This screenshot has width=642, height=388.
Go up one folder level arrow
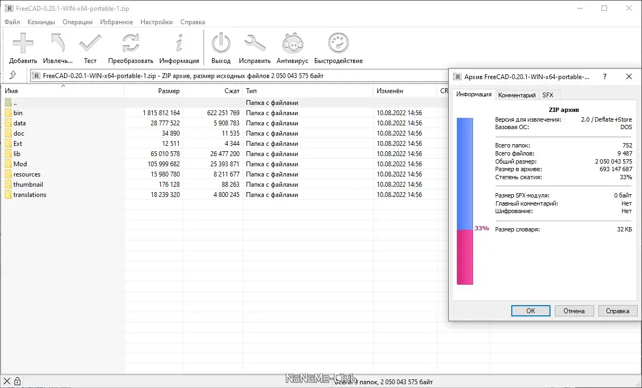13,75
